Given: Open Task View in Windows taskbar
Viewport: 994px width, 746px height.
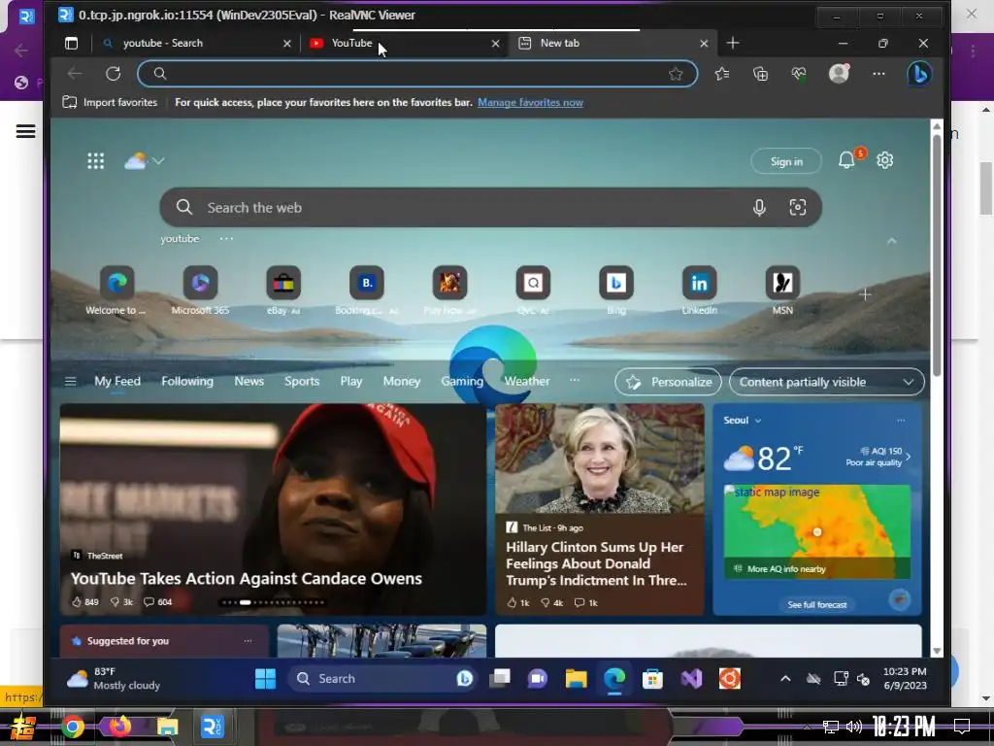Looking at the screenshot, I should 500,679.
